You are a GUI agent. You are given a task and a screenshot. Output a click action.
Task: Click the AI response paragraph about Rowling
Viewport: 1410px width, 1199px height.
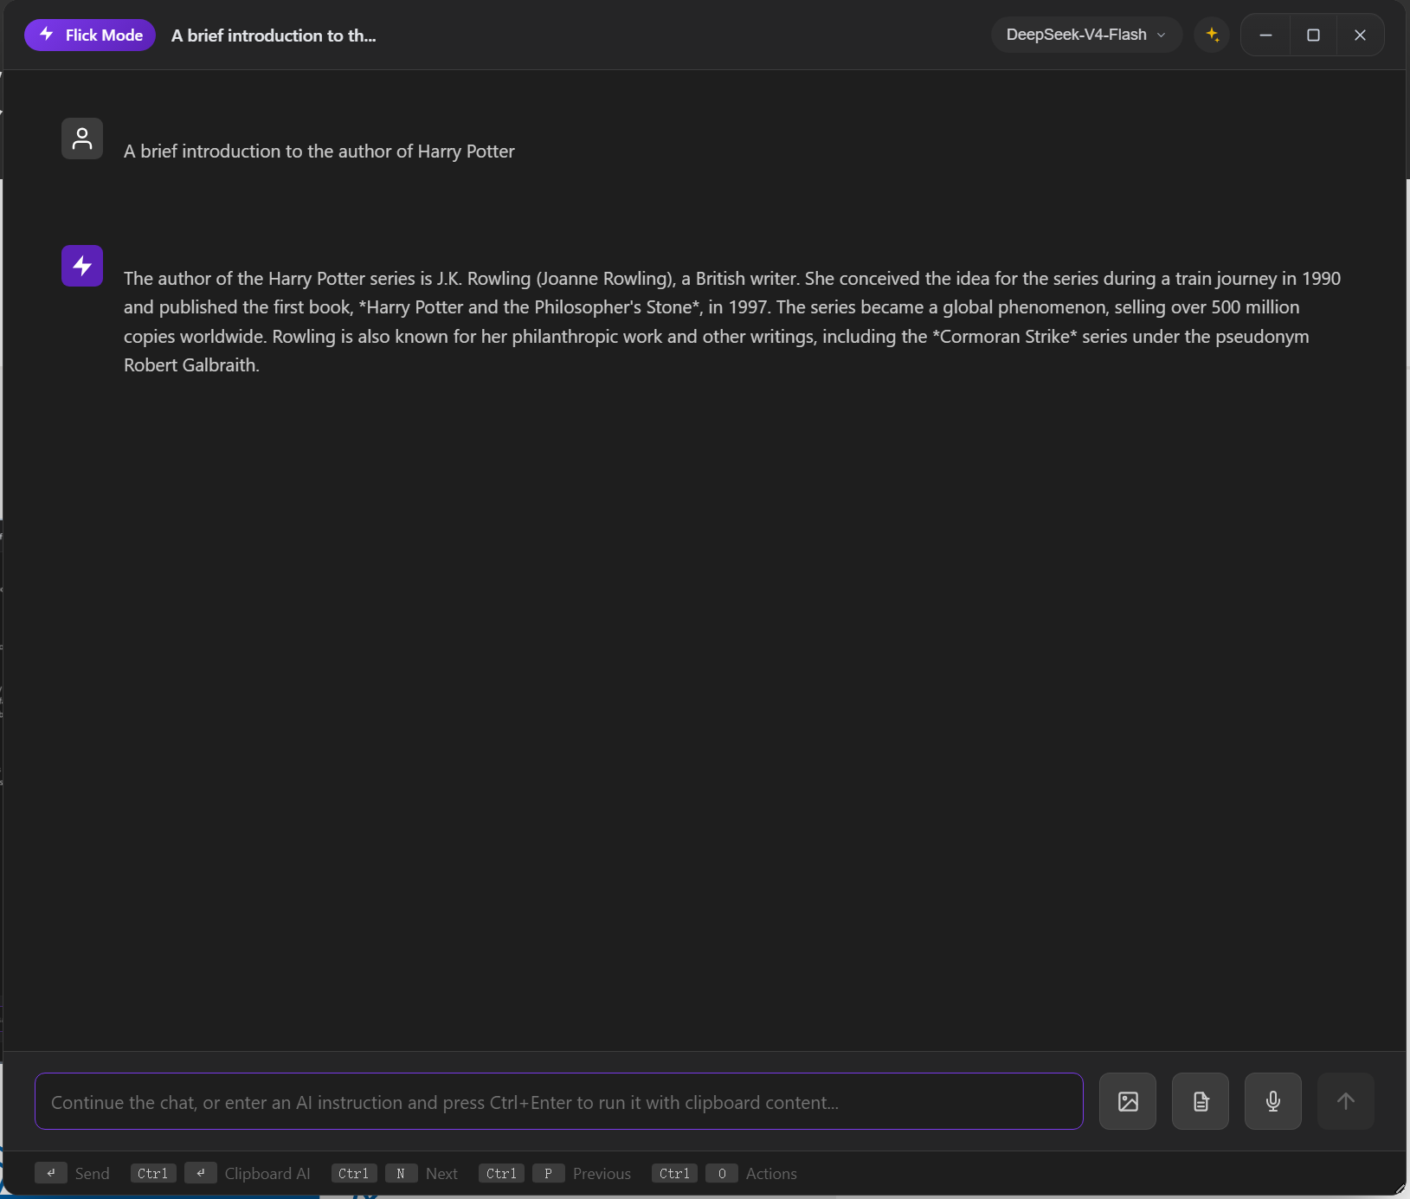coord(732,322)
